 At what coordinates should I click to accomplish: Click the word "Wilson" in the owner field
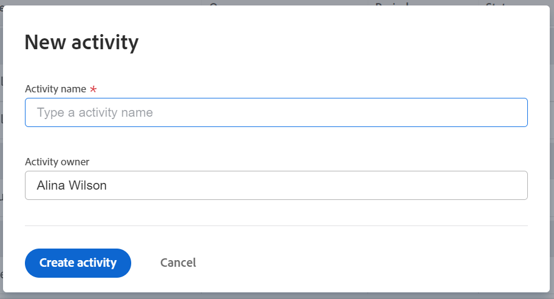click(x=89, y=185)
